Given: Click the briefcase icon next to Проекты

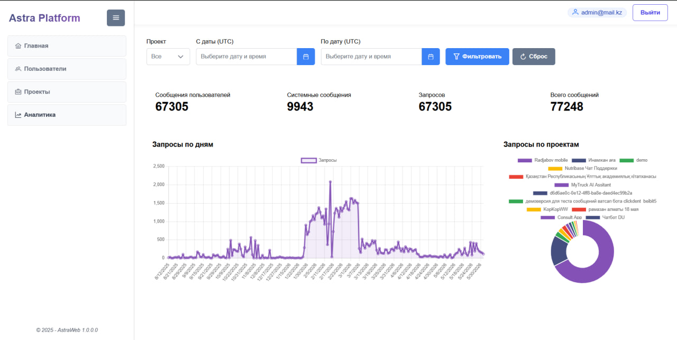Looking at the screenshot, I should point(19,92).
